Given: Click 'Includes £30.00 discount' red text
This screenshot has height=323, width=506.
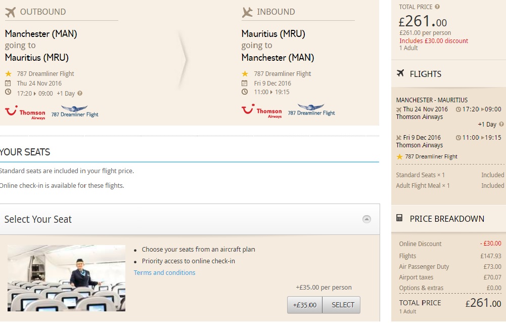Looking at the screenshot, I should (x=434, y=41).
